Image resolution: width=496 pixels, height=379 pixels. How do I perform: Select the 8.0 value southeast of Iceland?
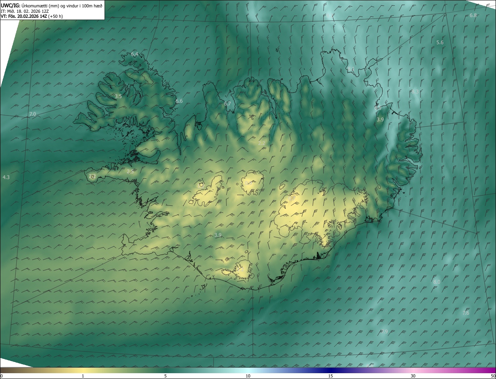[x=437, y=282]
